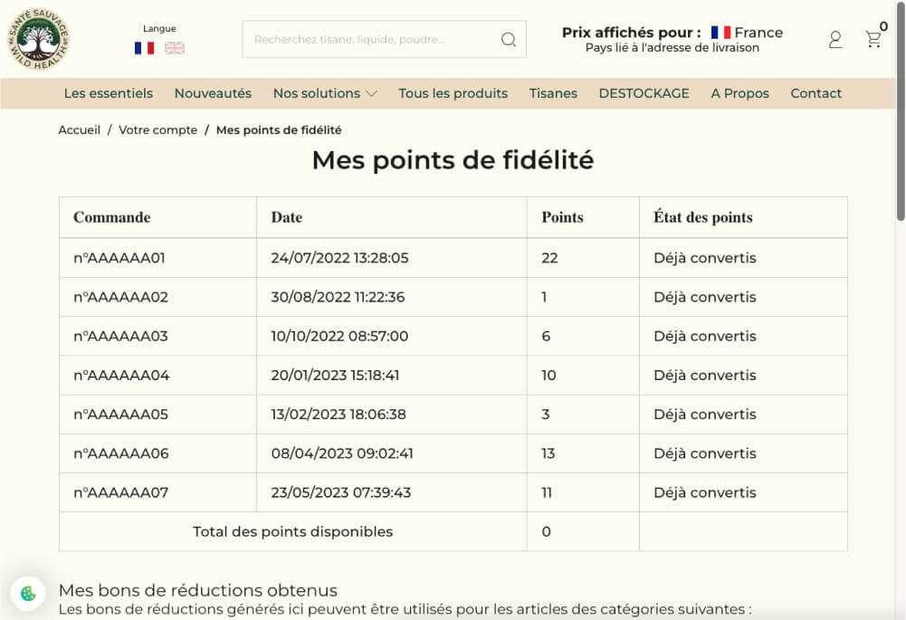Click points value 22
Screen dimensions: 906x620
tap(549, 258)
